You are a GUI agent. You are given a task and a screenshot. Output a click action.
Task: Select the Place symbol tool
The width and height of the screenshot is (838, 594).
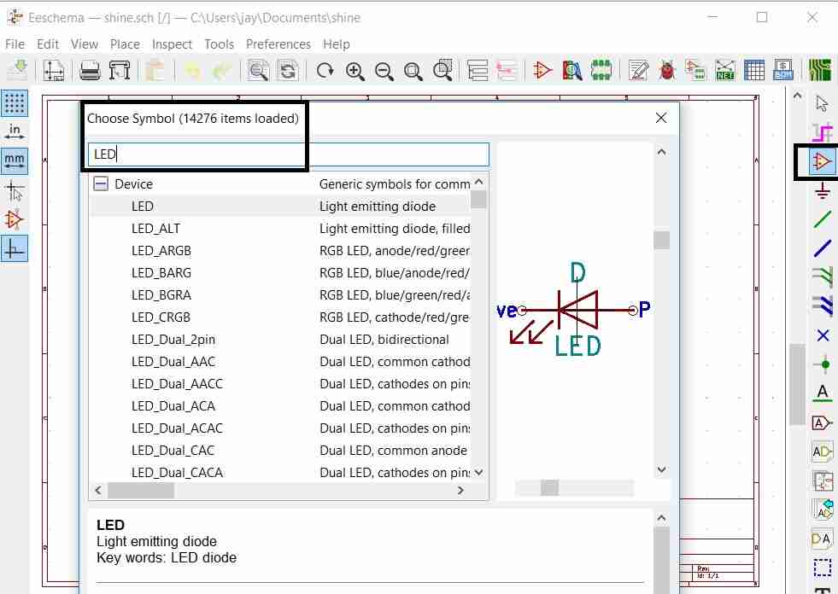coord(823,161)
